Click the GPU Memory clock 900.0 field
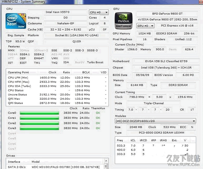The image size is (203, 169). pos(160,49)
